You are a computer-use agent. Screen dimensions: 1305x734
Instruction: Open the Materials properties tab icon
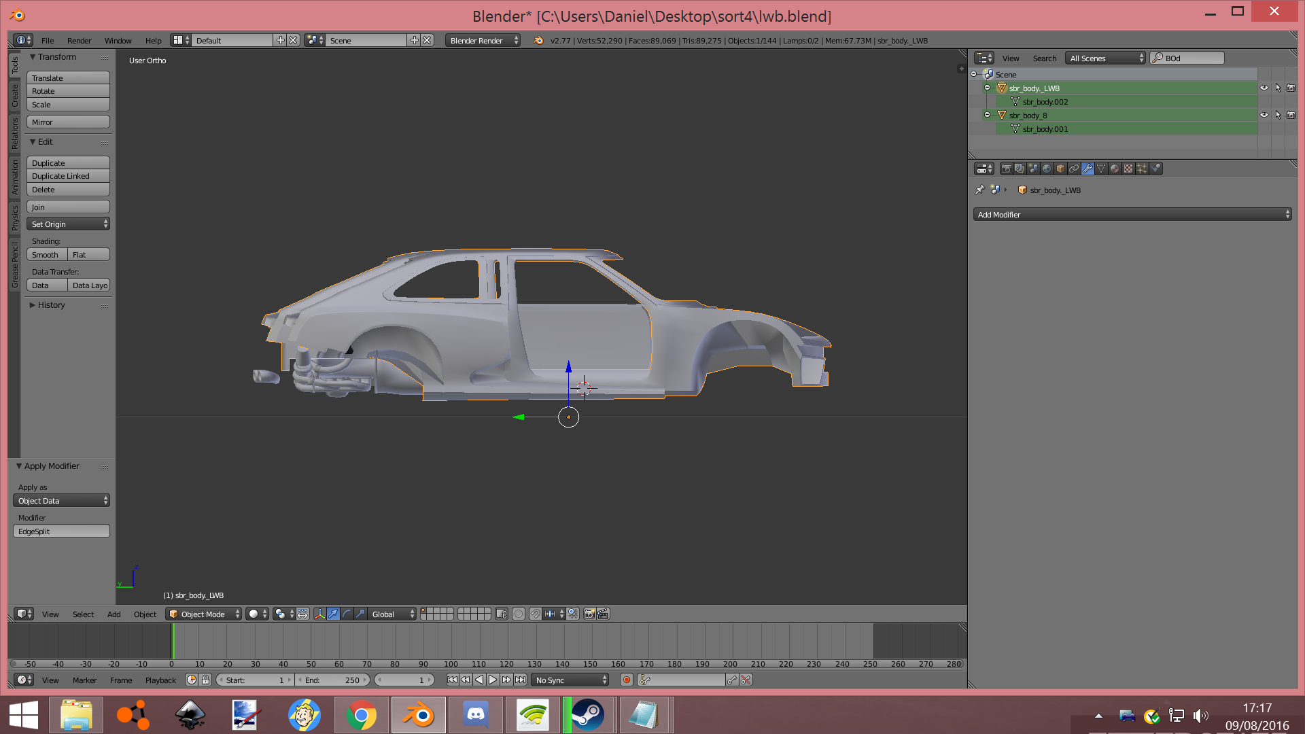pos(1115,169)
